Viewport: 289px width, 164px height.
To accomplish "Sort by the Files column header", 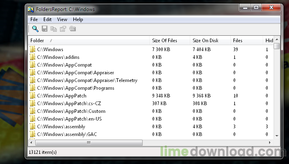I will point(246,41).
